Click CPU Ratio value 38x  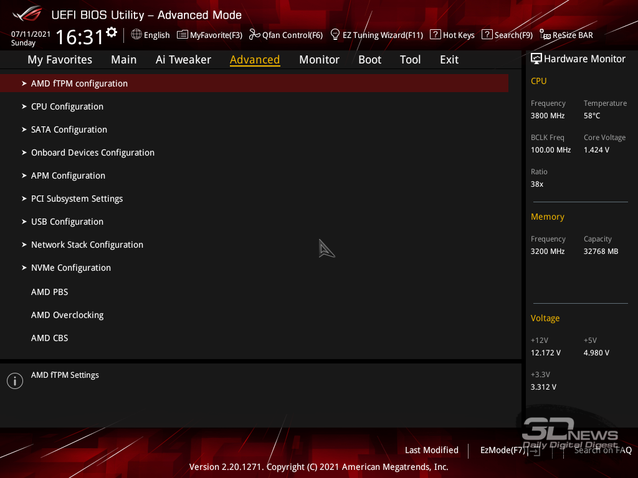[536, 184]
